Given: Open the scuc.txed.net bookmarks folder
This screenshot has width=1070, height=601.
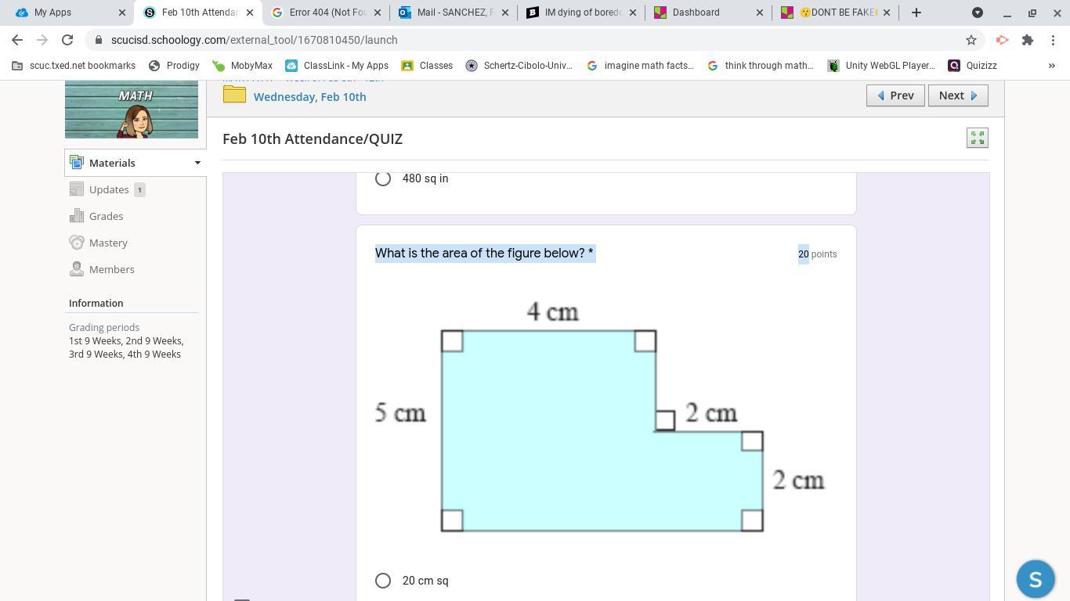Looking at the screenshot, I should [74, 66].
